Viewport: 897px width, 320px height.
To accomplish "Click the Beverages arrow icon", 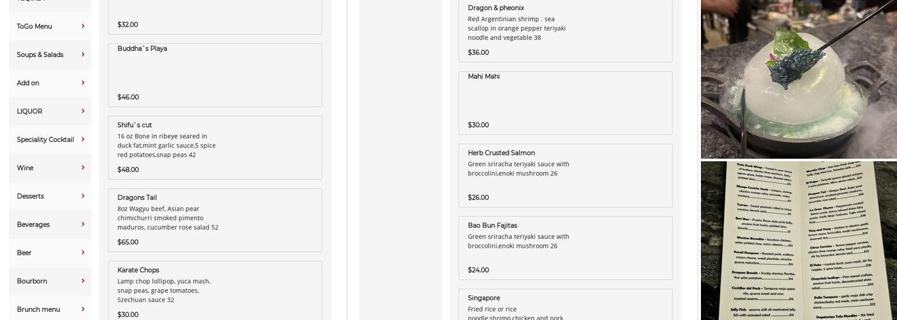I will [x=83, y=224].
